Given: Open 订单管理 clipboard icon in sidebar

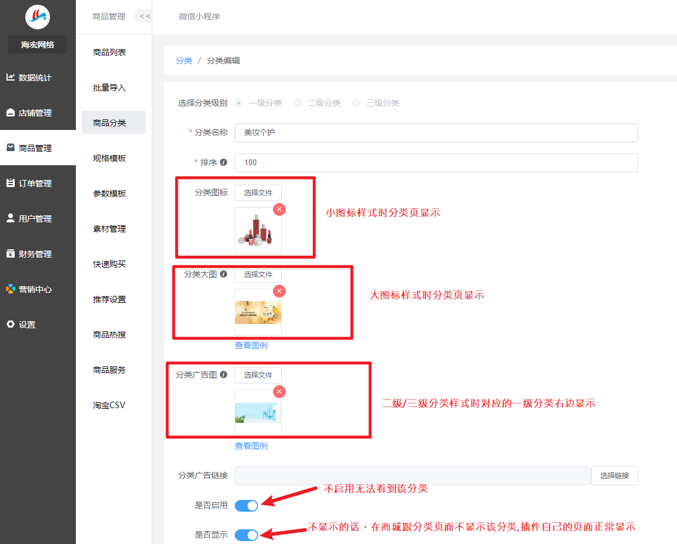Looking at the screenshot, I should click(11, 183).
